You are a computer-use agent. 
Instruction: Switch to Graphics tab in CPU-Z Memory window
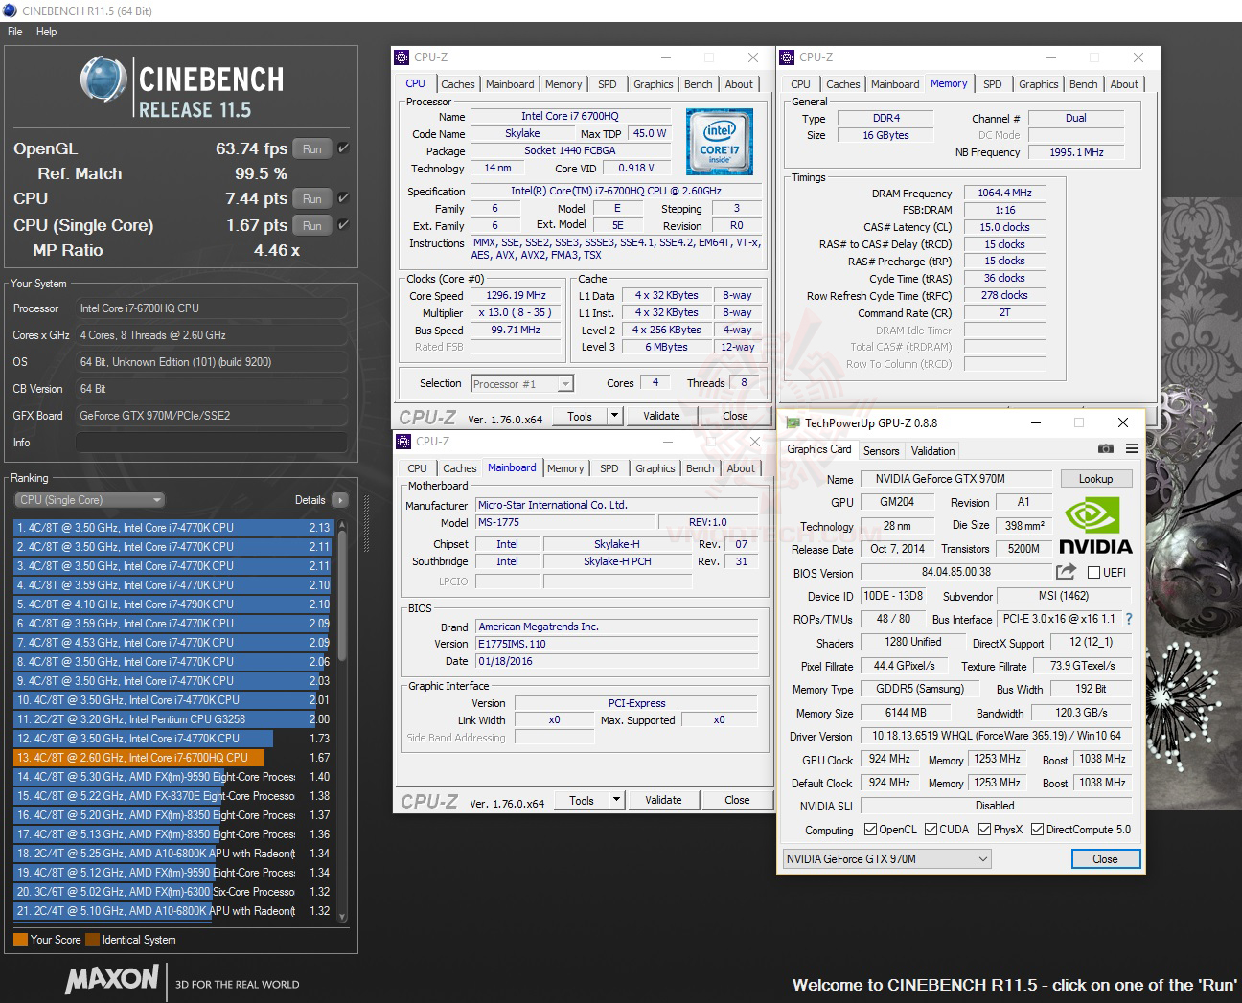1039,84
